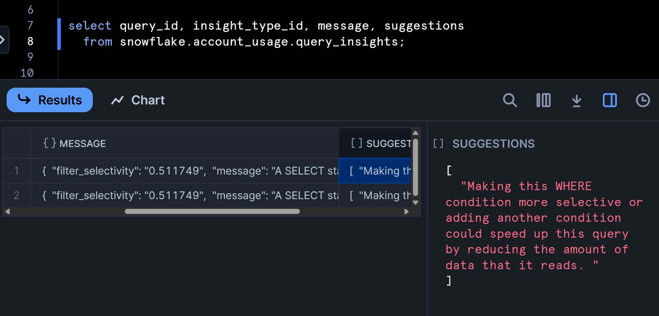
Task: Click the scroll left arrow
Action: [x=7, y=212]
